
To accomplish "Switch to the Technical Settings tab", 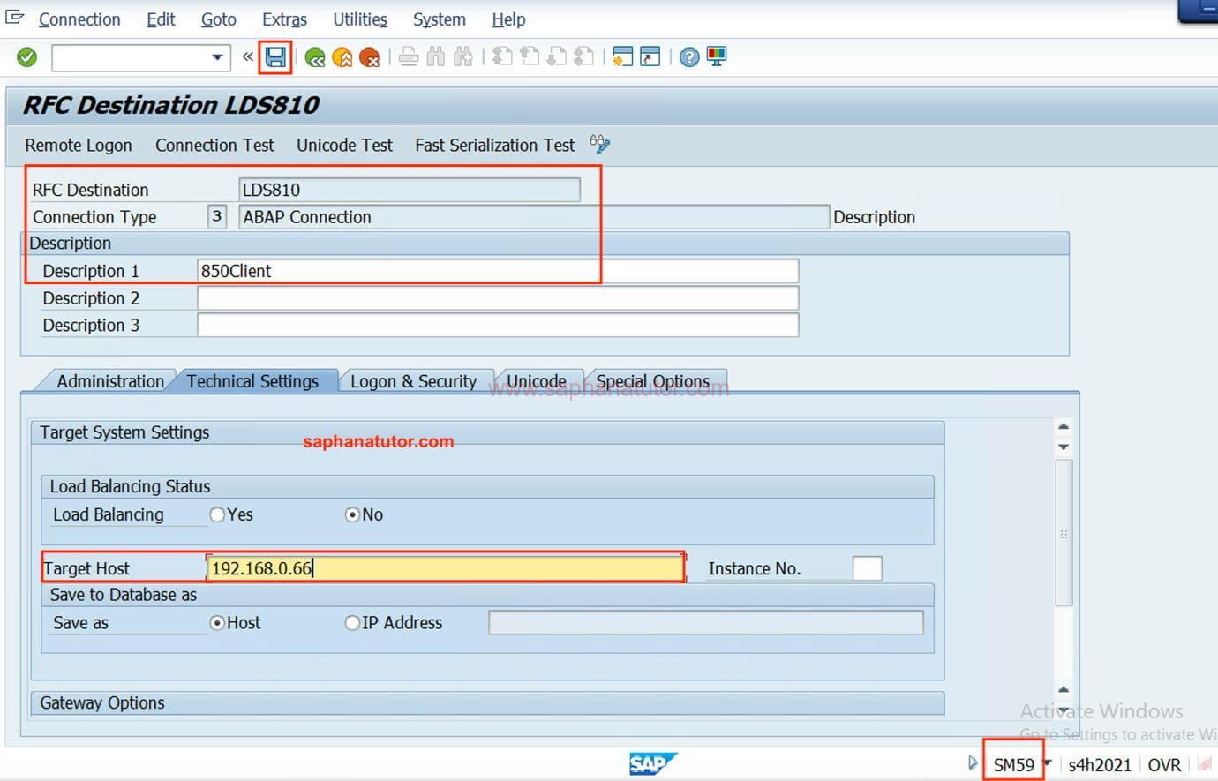I will tap(252, 381).
